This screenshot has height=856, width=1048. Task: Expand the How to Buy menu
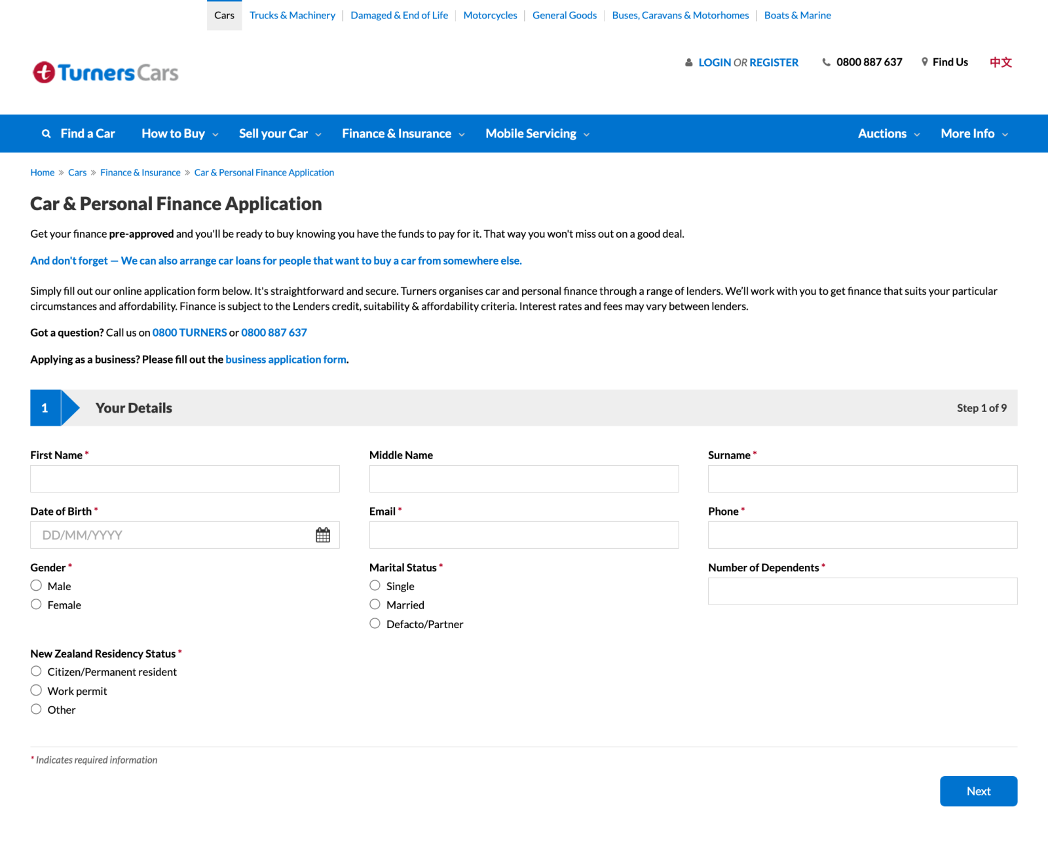pos(180,134)
